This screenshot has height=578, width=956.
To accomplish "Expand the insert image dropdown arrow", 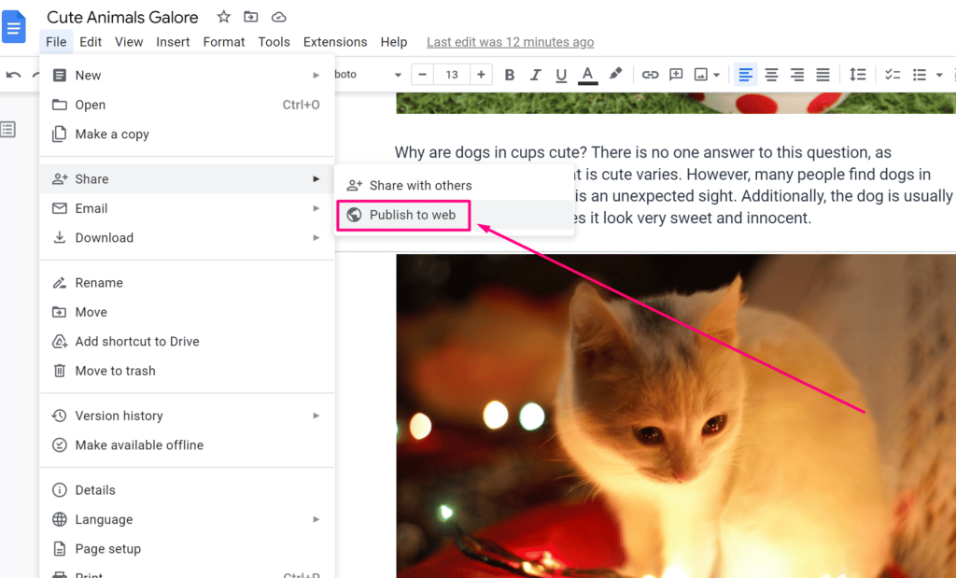I will (716, 75).
